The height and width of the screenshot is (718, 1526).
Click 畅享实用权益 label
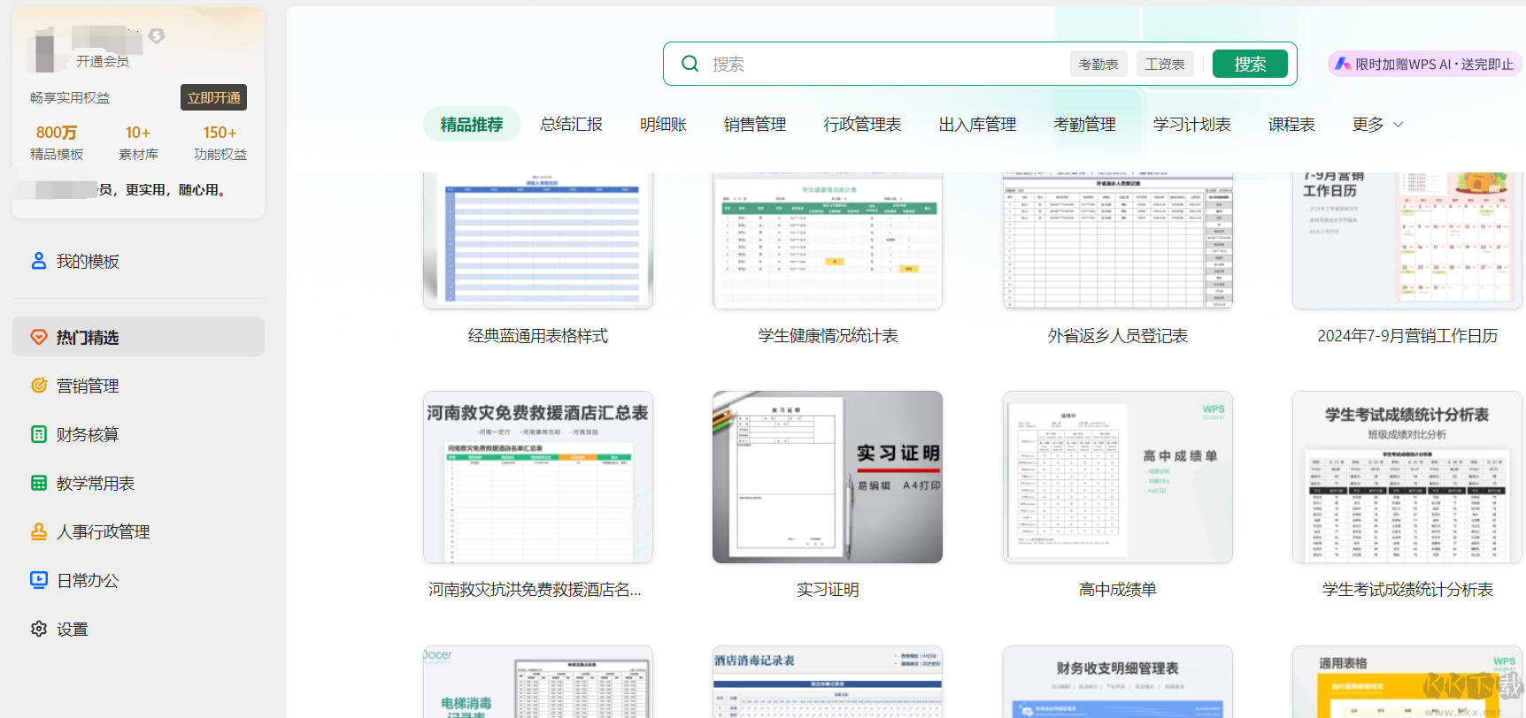(x=70, y=97)
